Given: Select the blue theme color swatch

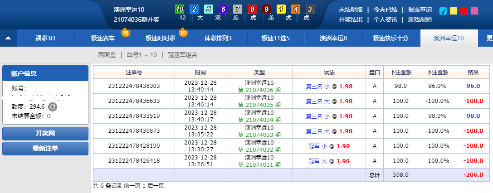Looking at the screenshot, I should click(443, 11).
